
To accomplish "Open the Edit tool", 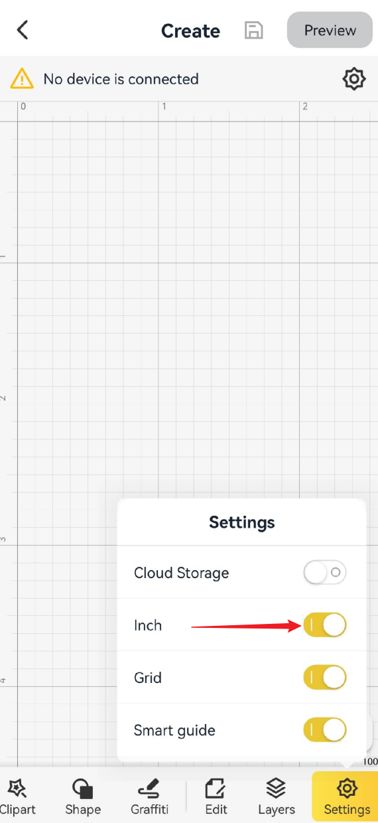I will click(216, 797).
